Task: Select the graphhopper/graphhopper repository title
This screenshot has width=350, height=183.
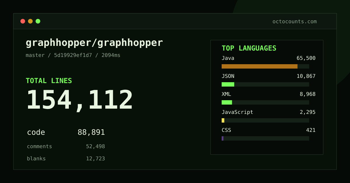Action: click(x=94, y=43)
